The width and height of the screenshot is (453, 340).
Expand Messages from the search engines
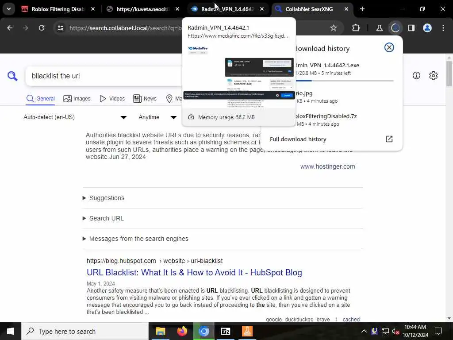135,239
